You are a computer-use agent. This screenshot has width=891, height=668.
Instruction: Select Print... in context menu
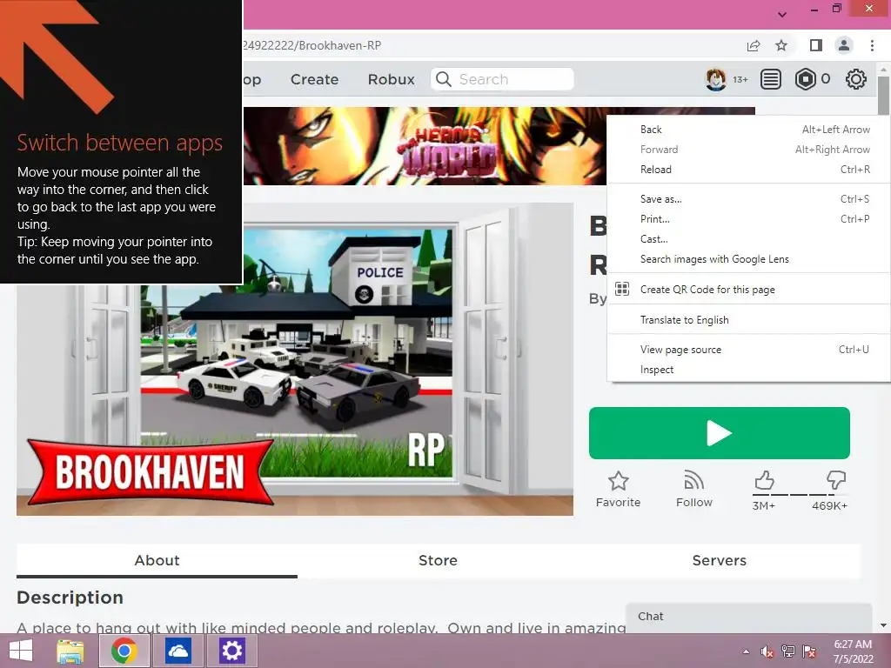(748, 218)
